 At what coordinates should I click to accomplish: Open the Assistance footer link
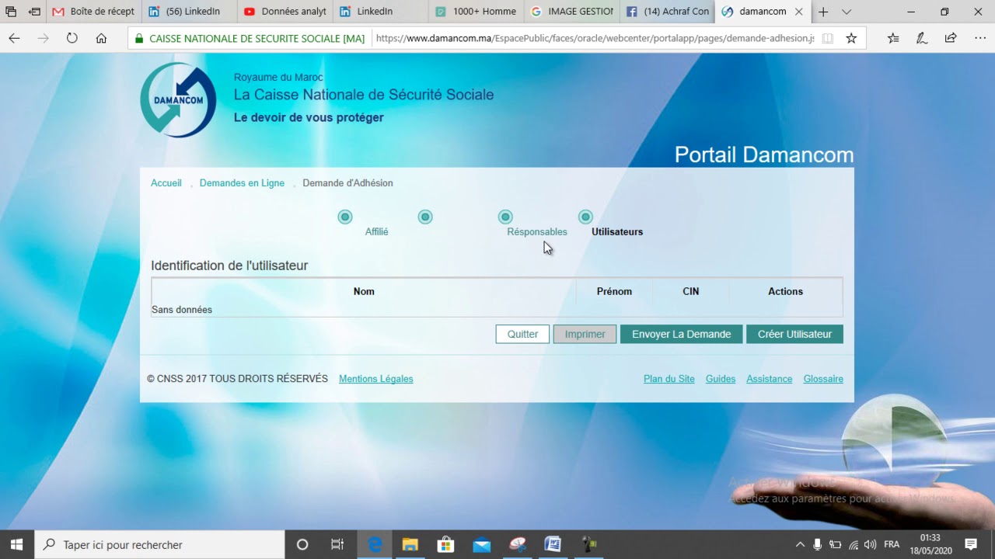tap(770, 379)
